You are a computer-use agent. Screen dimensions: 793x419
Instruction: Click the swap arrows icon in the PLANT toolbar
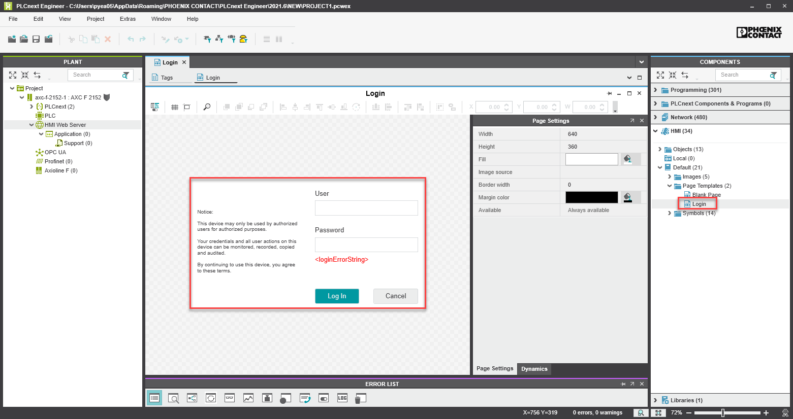click(x=37, y=75)
